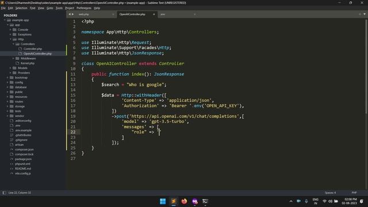Open README.md in the sidebar
Viewport: 368px width, 207px height.
[23, 168]
